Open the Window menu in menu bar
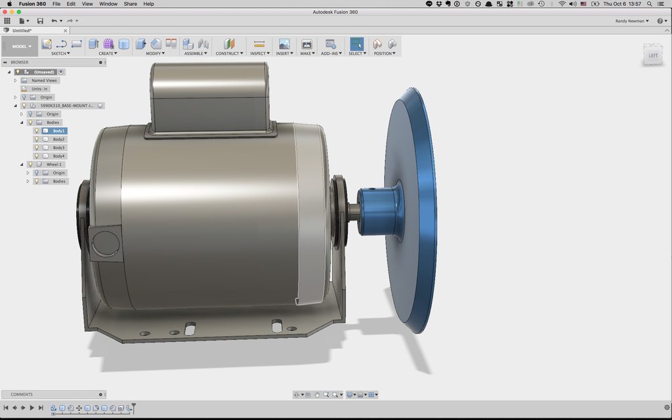672x420 pixels. [x=108, y=4]
